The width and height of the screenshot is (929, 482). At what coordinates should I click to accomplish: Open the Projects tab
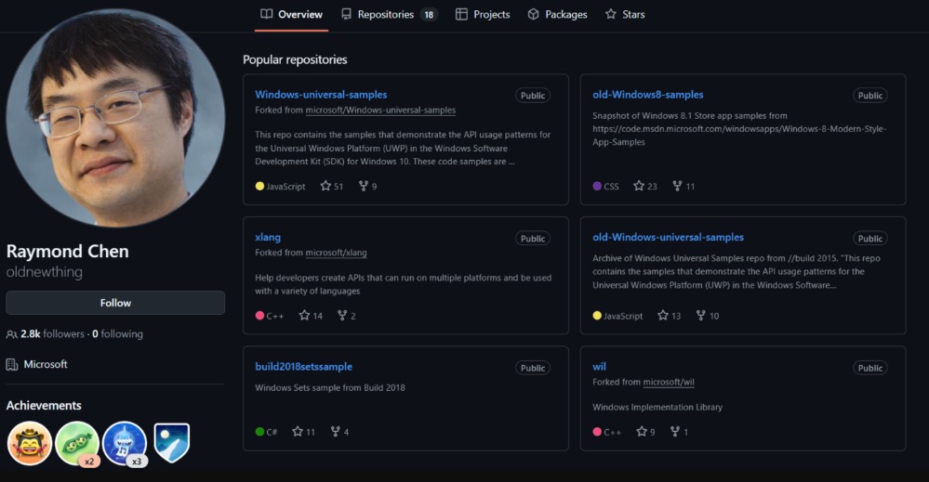[x=483, y=15]
